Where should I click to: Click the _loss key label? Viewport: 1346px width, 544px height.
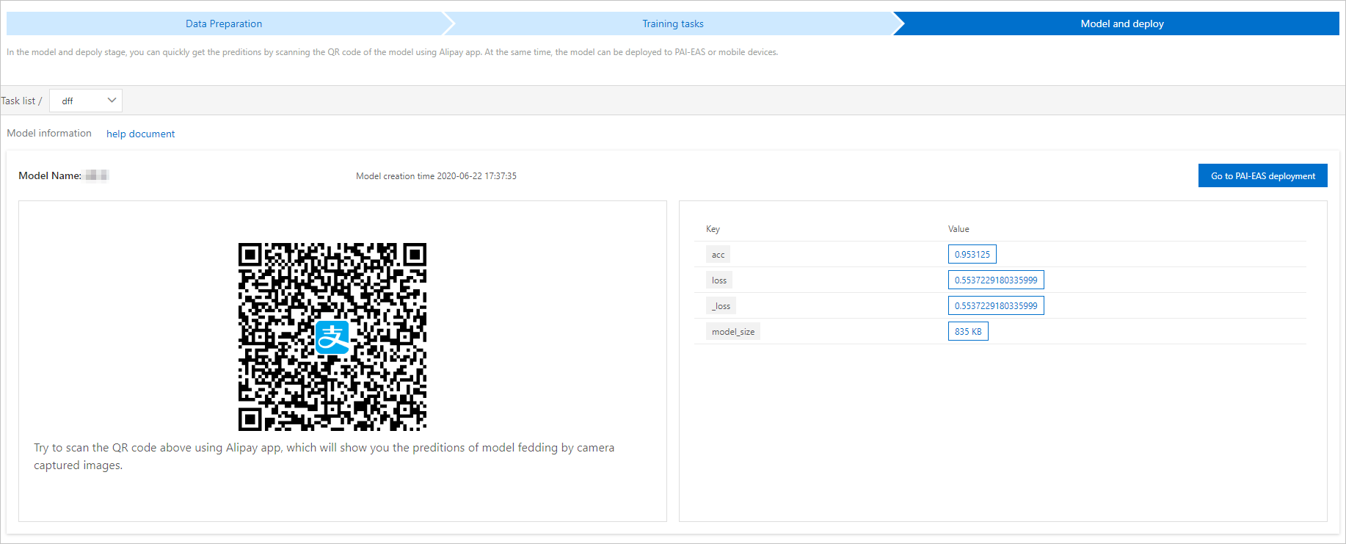(721, 306)
